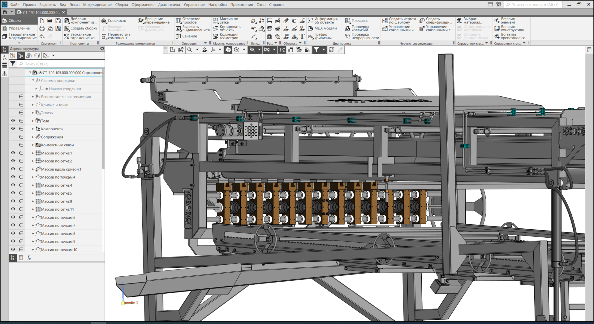
Task: Open the Моделирование menu
Action: tap(97, 5)
